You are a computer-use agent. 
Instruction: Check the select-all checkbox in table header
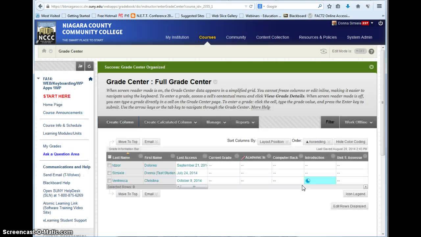[x=110, y=157]
